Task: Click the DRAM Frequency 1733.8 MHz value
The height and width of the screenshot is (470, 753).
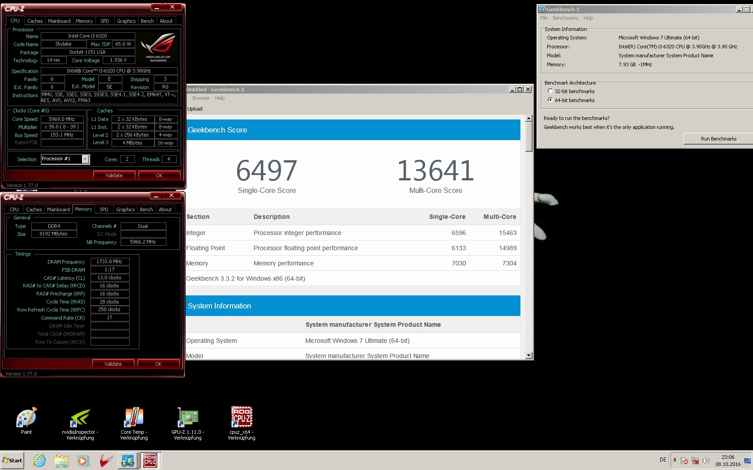Action: click(x=110, y=261)
